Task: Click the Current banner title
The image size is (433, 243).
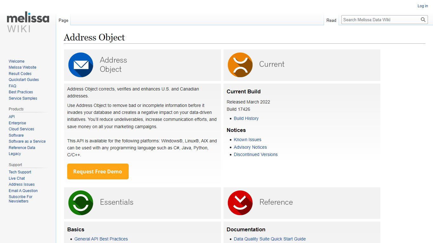Action: (x=272, y=64)
